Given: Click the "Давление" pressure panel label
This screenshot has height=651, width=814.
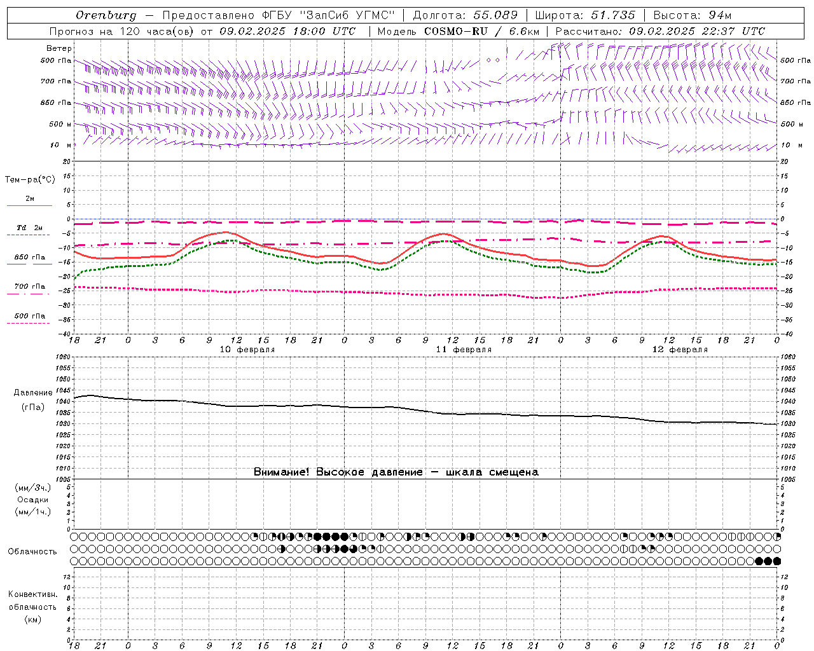Looking at the screenshot, I should tap(32, 393).
